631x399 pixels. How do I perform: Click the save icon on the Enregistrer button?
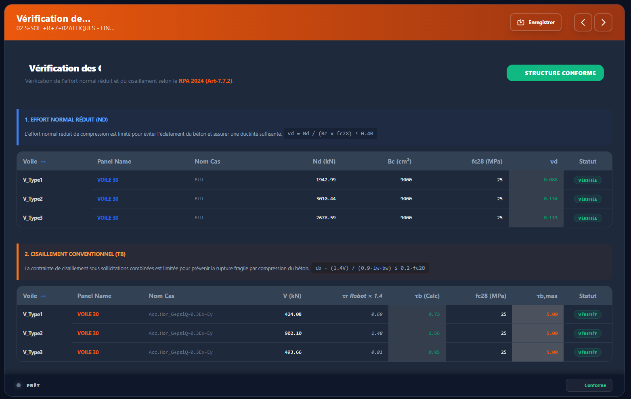(521, 22)
